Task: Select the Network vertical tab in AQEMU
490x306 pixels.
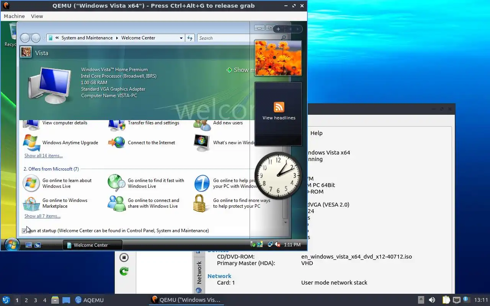Action: point(199,272)
